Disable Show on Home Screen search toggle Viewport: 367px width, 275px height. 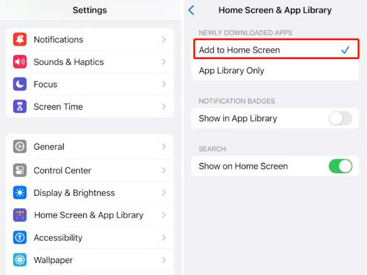341,166
